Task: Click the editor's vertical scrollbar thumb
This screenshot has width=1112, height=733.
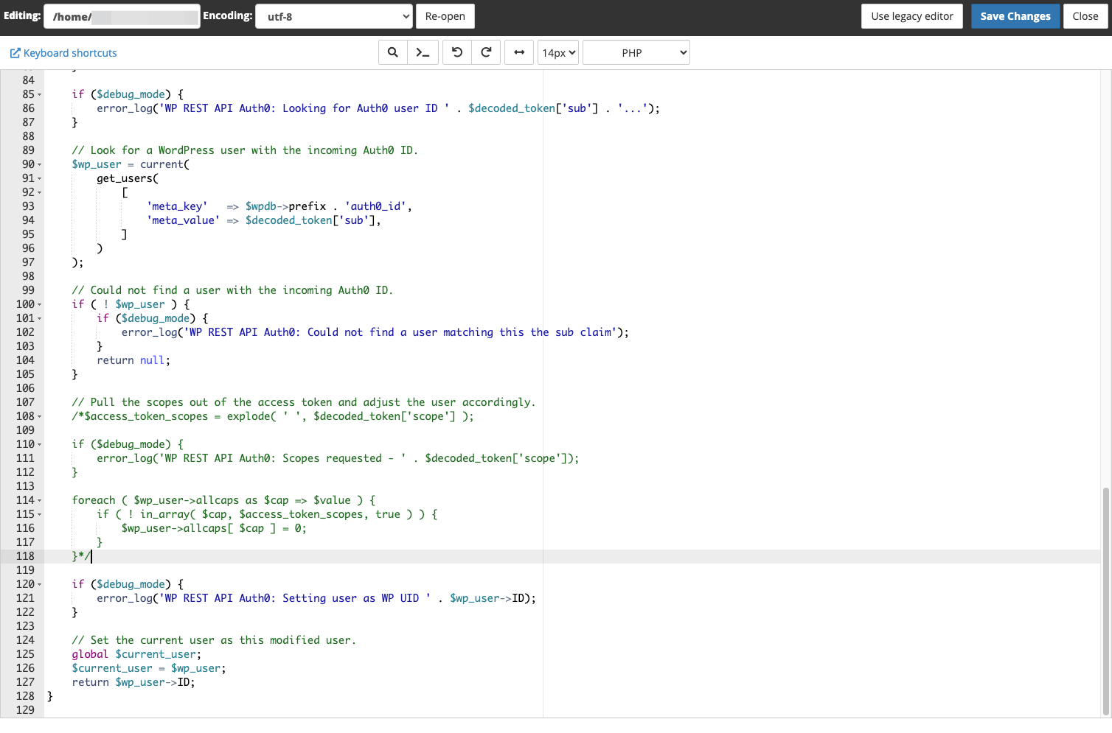Action: point(1105,600)
